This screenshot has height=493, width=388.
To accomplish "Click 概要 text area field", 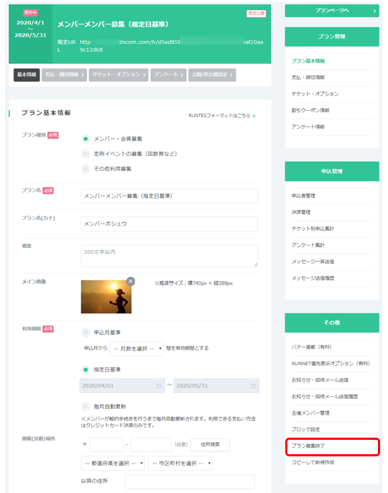I will [169, 256].
